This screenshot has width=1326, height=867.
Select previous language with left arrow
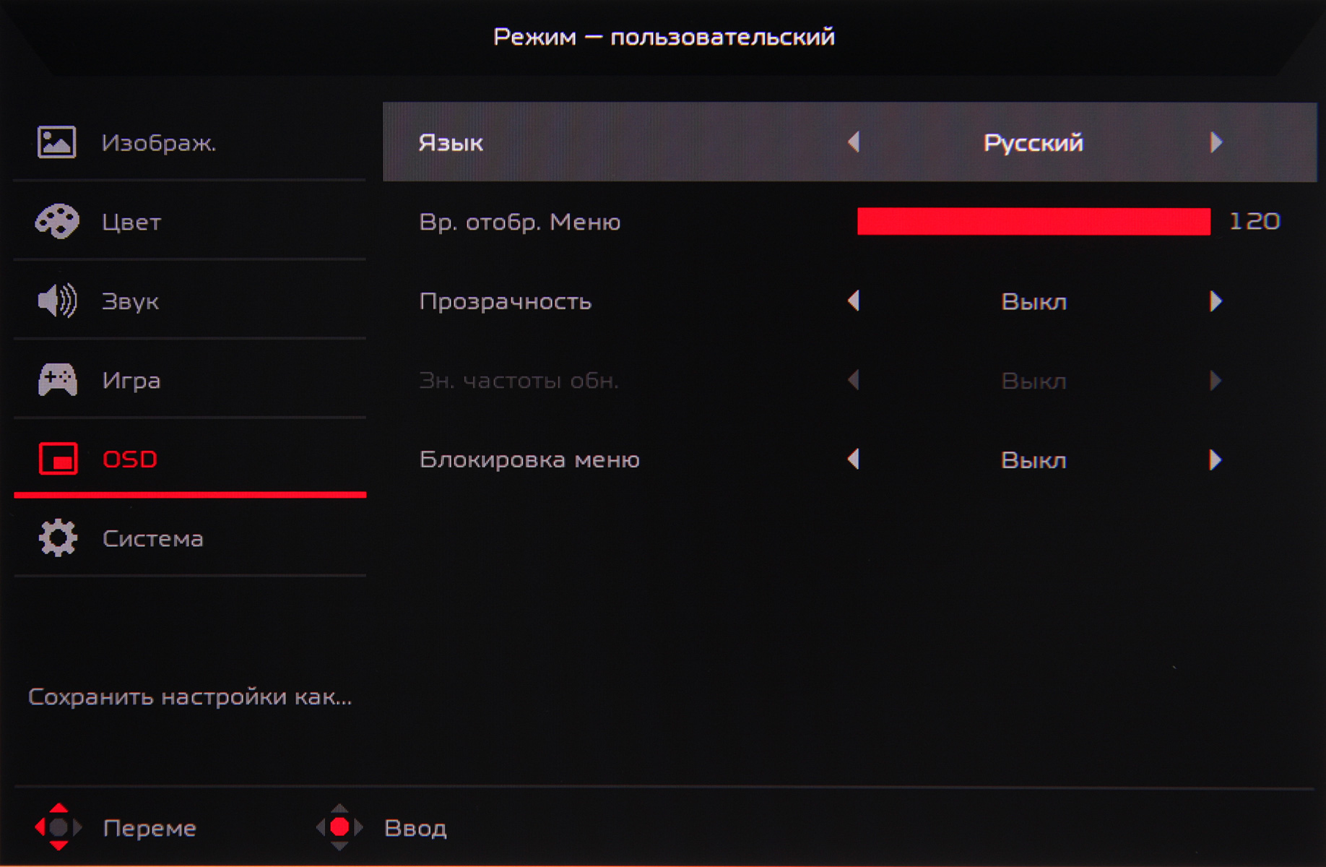[x=854, y=142]
